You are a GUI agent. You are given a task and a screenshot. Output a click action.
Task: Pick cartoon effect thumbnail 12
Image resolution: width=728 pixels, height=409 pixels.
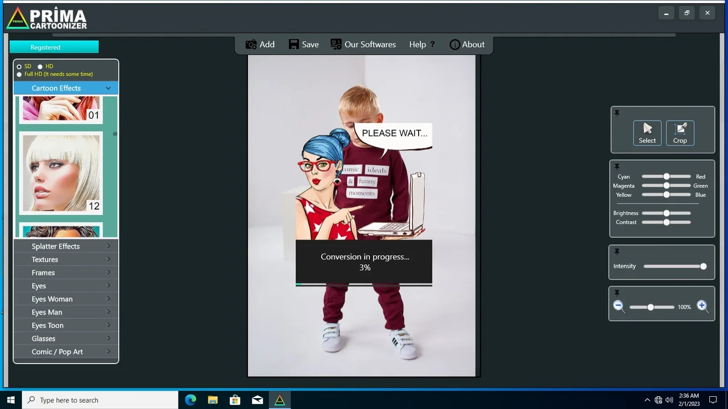coord(59,173)
